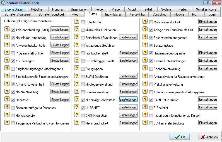
Task: Click the window help button in title bar
Action: tap(207, 3)
